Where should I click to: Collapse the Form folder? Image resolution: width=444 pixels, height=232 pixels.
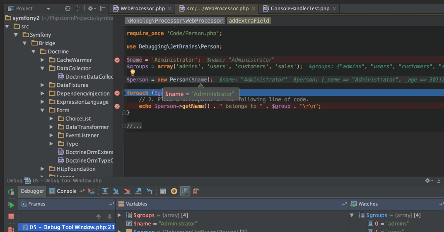tap(42, 110)
